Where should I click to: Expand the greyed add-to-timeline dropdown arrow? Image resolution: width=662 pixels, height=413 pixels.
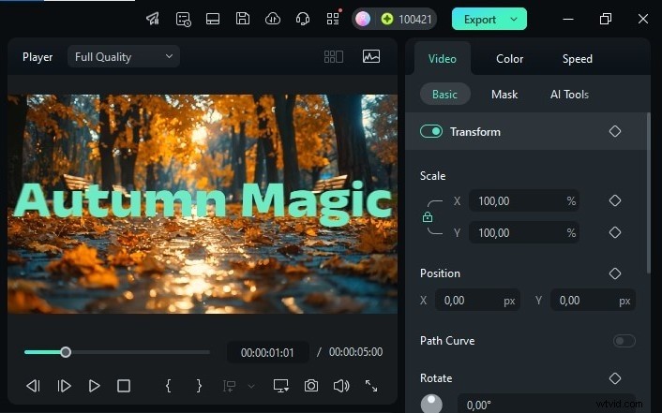(251, 386)
